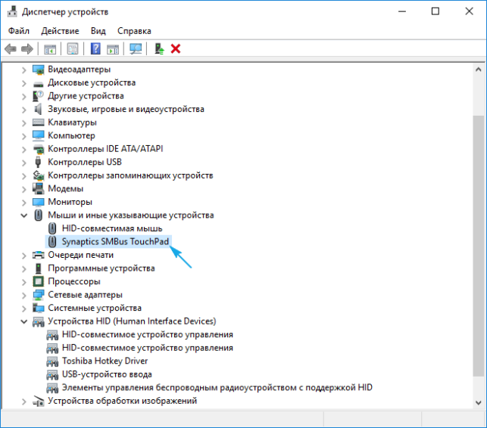Viewport: 487px width, 428px height.
Task: Select the Процессоры label
Action: pos(74,281)
